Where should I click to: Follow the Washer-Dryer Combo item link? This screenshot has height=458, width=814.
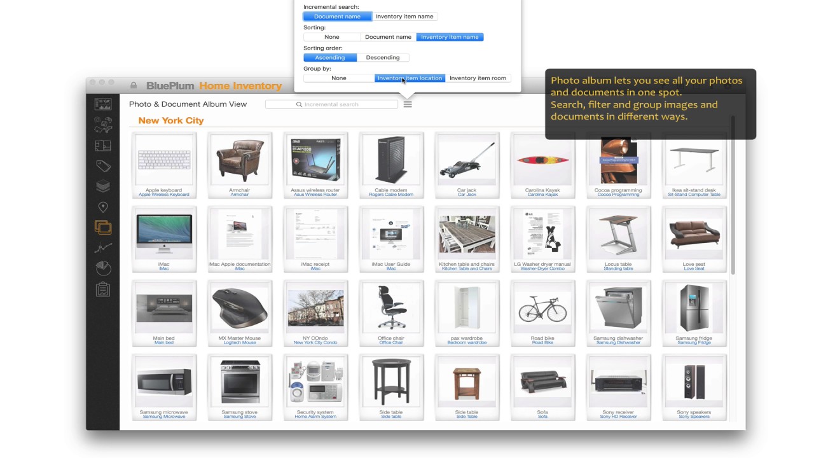(542, 268)
